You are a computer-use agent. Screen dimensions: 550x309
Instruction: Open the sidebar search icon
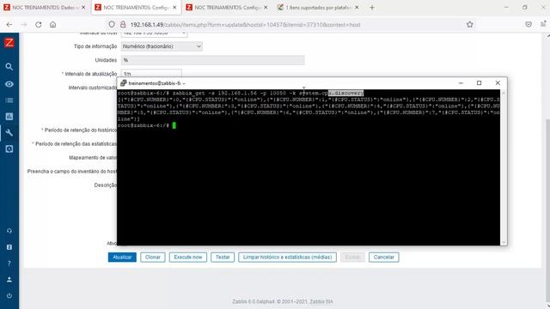9,67
